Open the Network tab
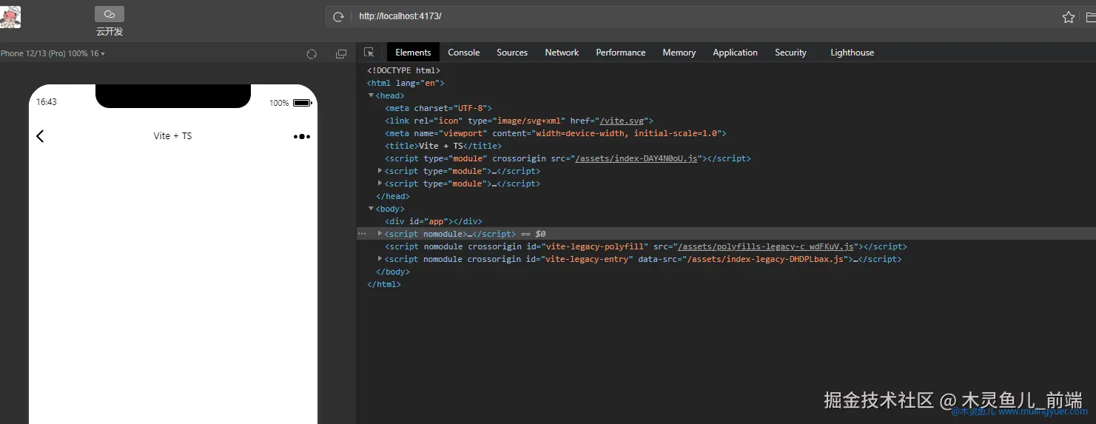Image resolution: width=1096 pixels, height=424 pixels. pyautogui.click(x=562, y=53)
